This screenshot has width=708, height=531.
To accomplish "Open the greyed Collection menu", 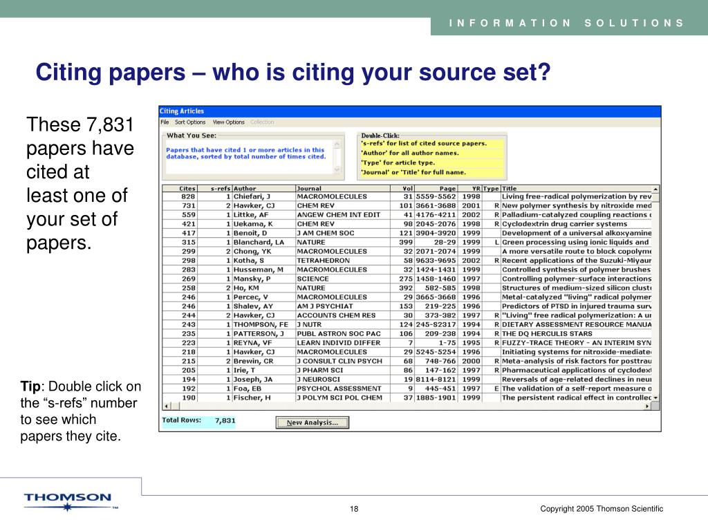I will 262,122.
